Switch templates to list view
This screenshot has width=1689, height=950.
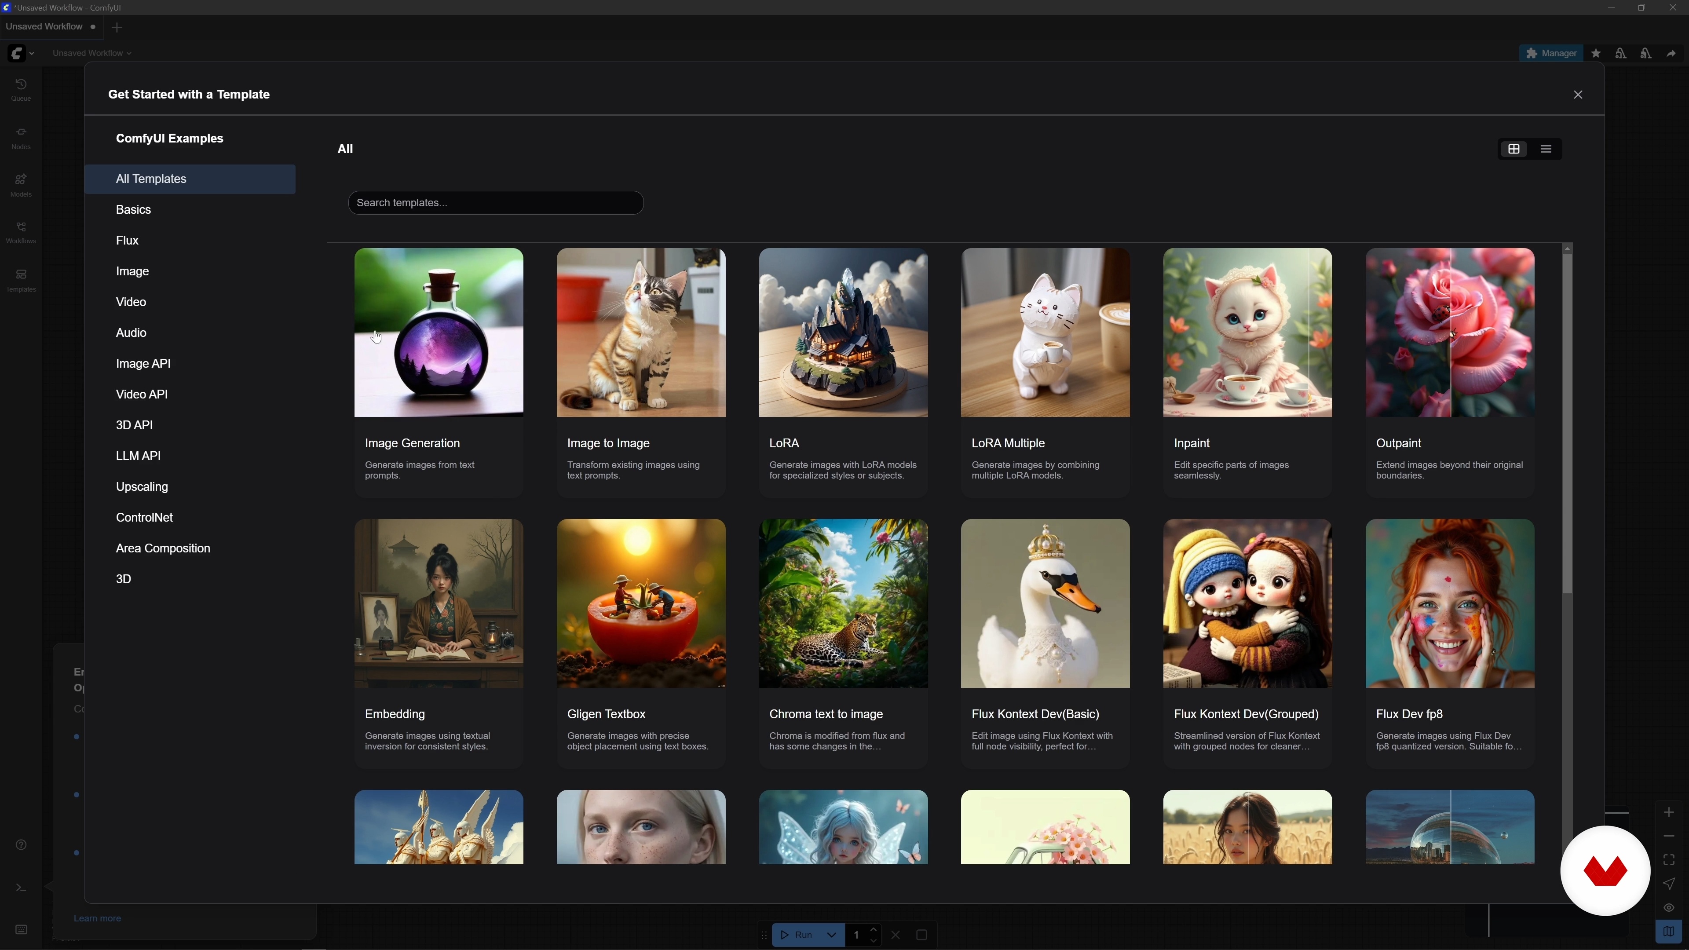click(x=1546, y=149)
